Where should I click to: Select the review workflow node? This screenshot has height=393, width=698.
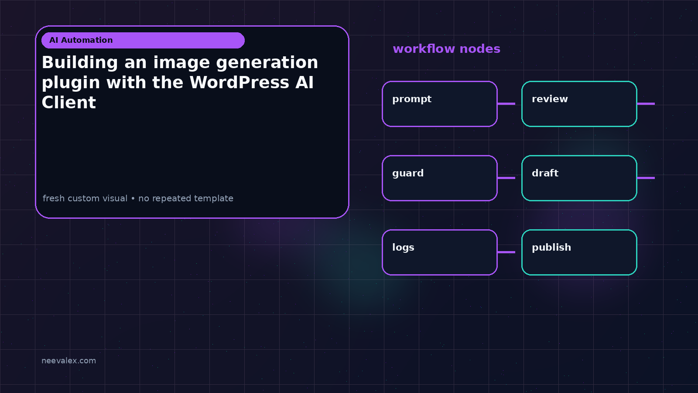click(579, 104)
